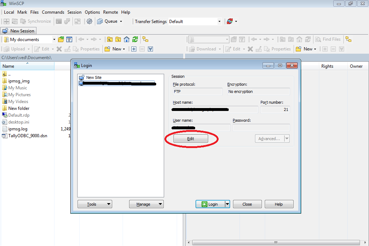This screenshot has height=246, width=369.
Task: Click the Port number field
Action: (x=275, y=109)
